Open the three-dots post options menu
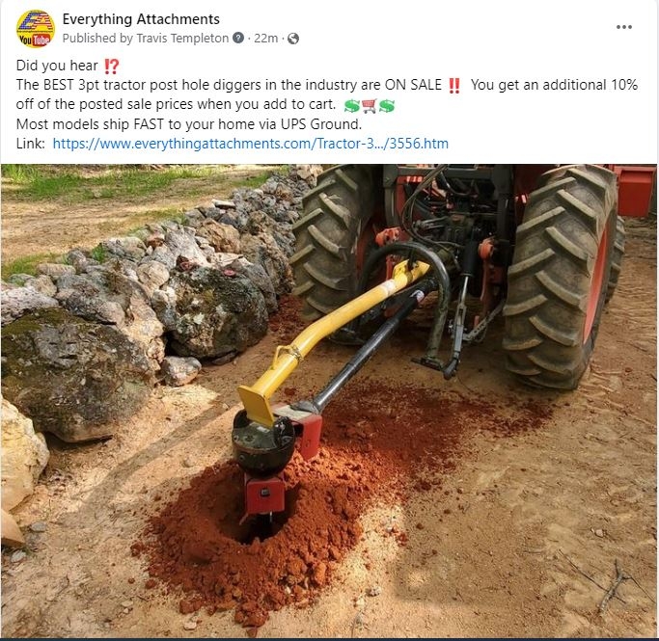Viewport: 659px width, 641px height. coord(623,27)
